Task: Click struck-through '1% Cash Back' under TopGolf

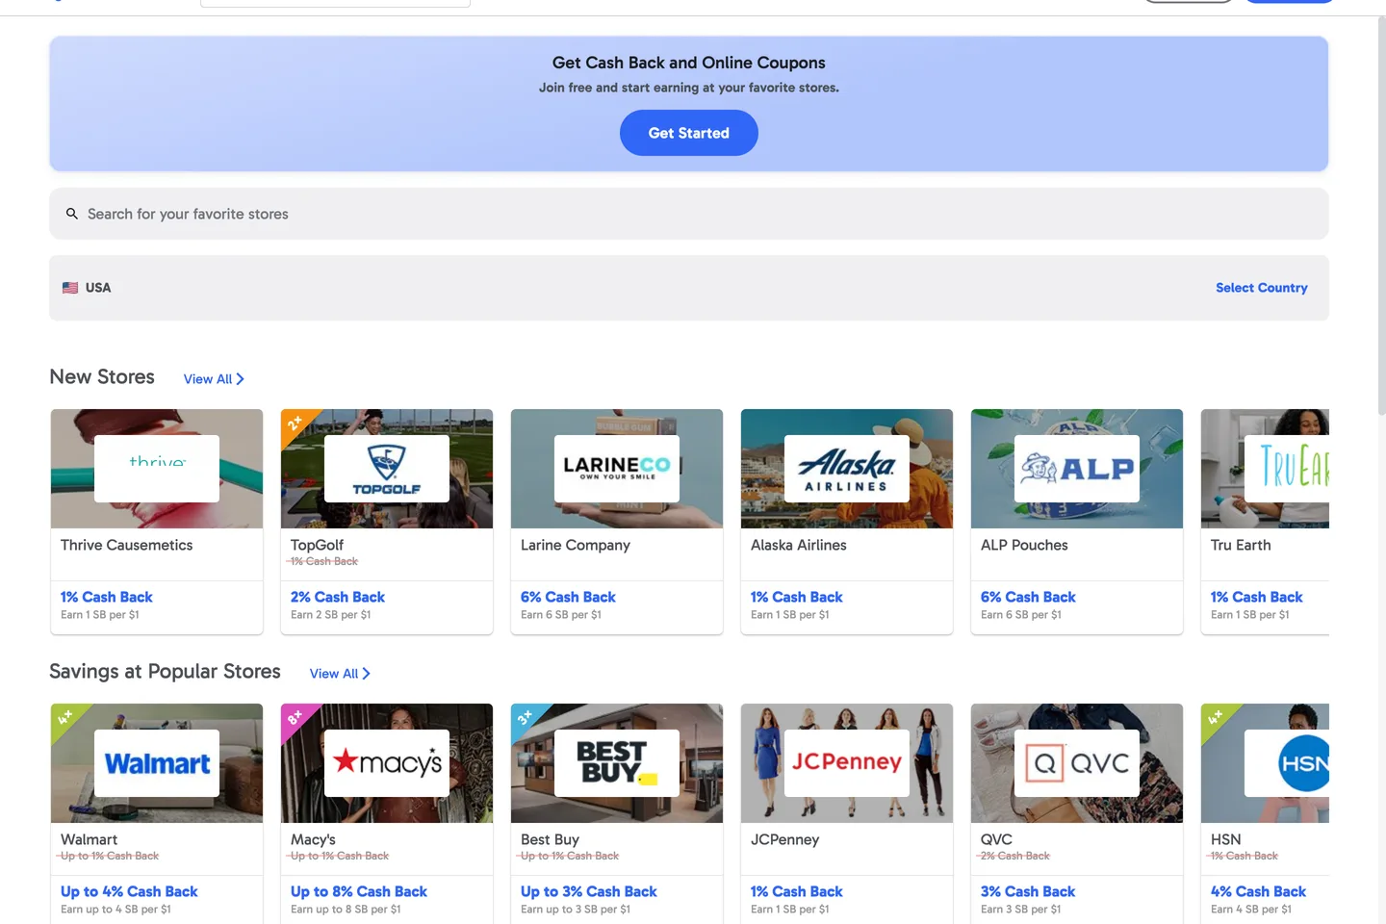Action: click(323, 561)
